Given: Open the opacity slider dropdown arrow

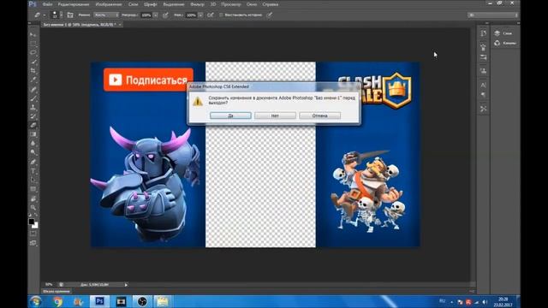Looking at the screenshot, I should click(x=156, y=15).
